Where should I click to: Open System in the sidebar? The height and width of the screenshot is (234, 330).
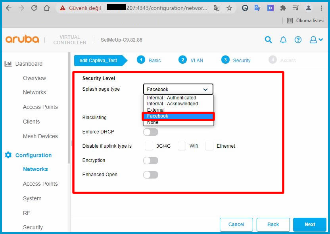coord(32,198)
